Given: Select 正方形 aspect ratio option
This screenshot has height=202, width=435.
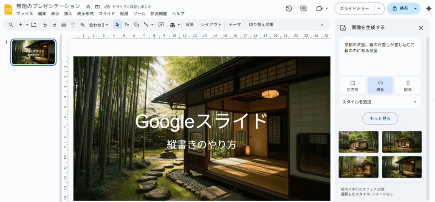Looking at the screenshot, I should pos(352,85).
